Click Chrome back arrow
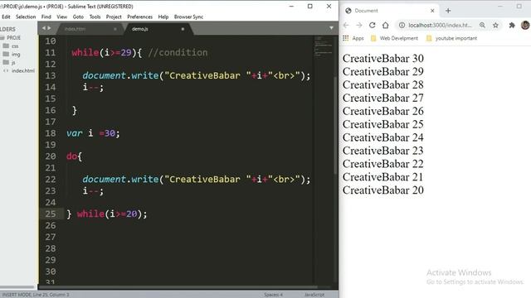 (x=346, y=26)
